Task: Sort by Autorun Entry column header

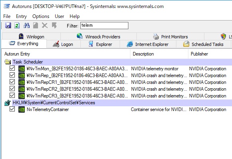Action: point(66,54)
